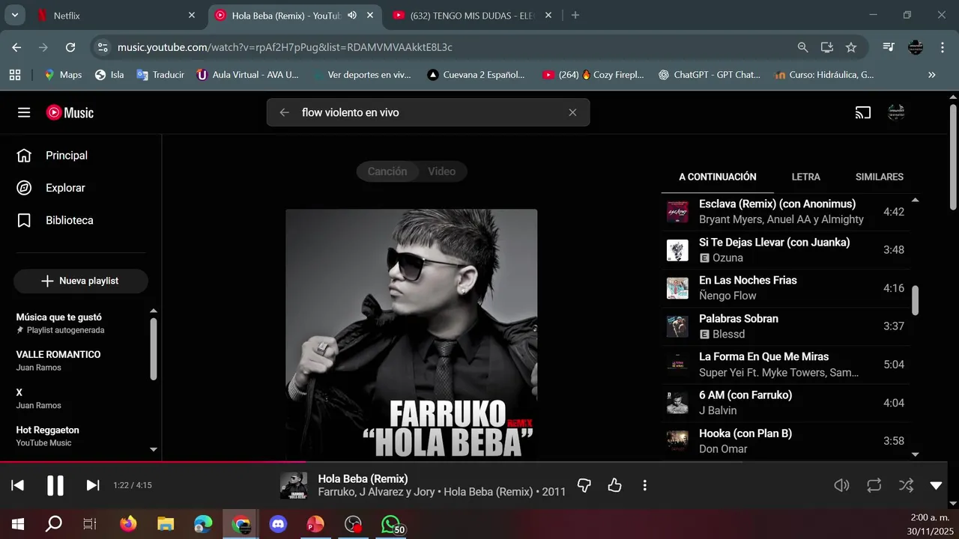
Task: Open a new browser tab
Action: pos(575,15)
